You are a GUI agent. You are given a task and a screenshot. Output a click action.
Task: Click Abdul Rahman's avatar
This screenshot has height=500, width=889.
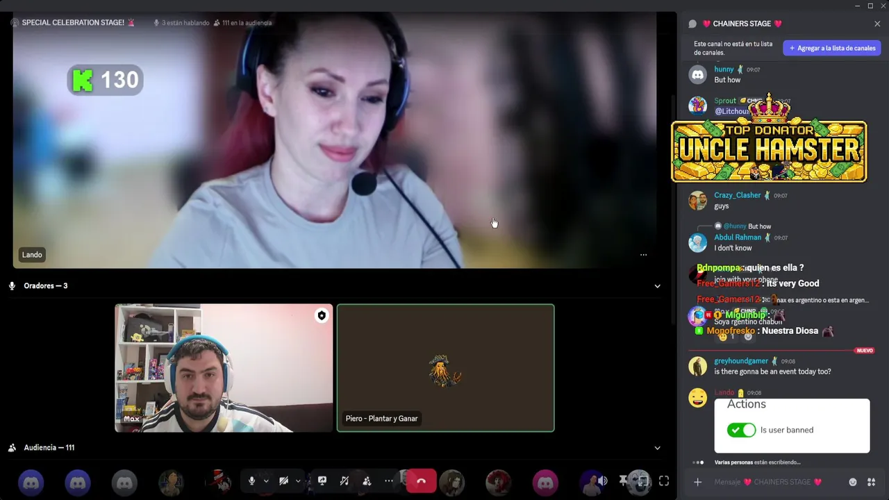(697, 242)
